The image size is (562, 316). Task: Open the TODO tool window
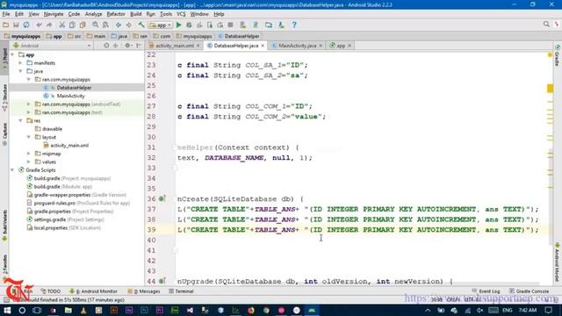[x=51, y=291]
